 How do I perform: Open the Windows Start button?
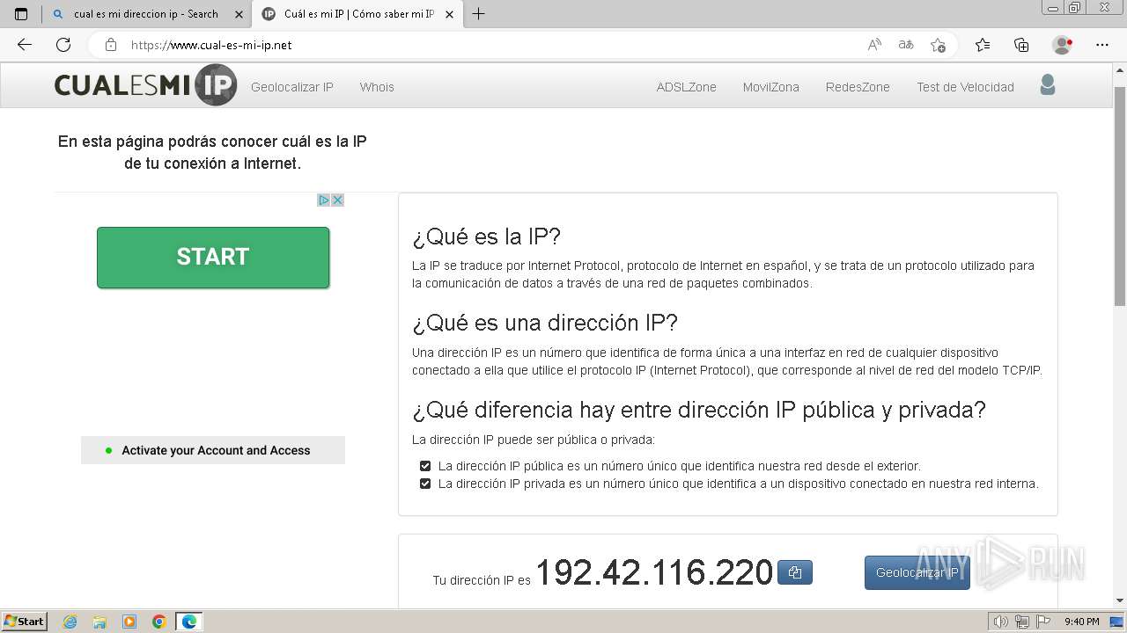pos(24,622)
